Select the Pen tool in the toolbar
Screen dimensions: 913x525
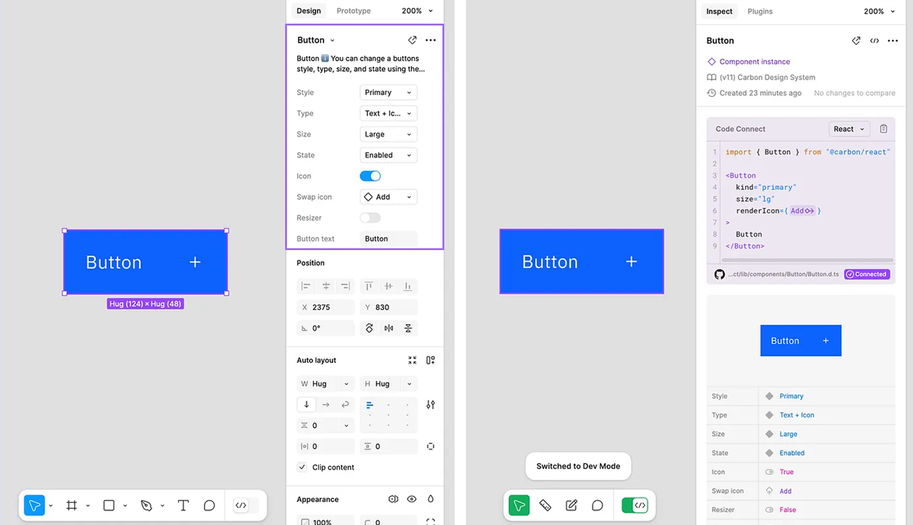click(146, 505)
